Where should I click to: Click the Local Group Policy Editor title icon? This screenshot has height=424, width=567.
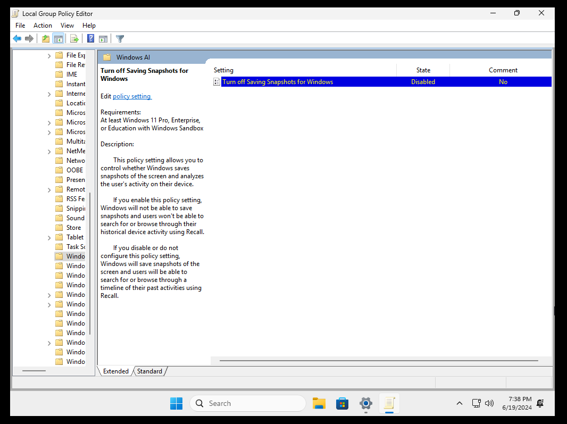point(15,14)
